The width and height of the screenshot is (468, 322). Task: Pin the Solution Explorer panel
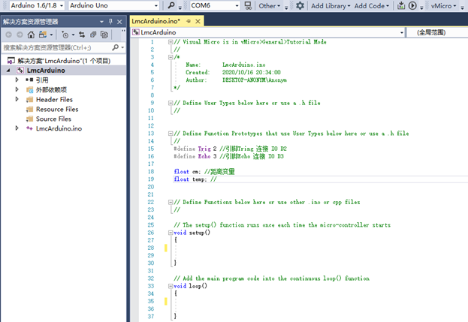point(110,22)
